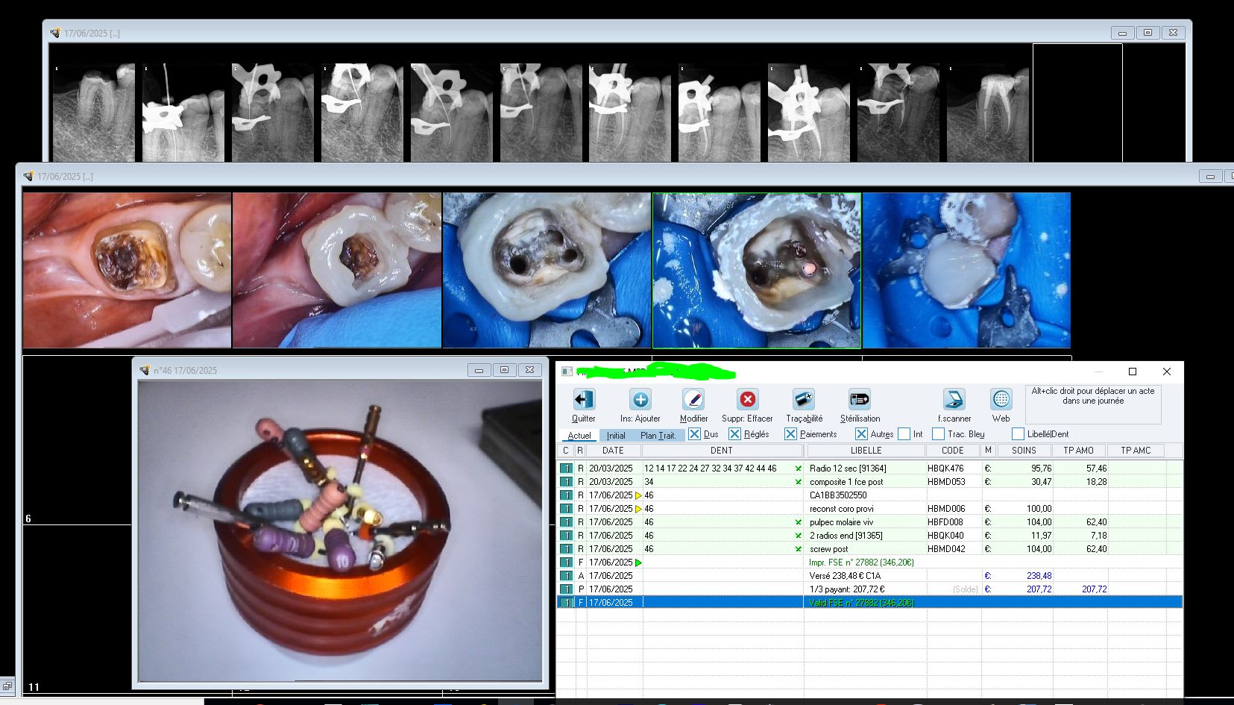
Task: Toggle the Réglés checkbox
Action: coord(734,434)
